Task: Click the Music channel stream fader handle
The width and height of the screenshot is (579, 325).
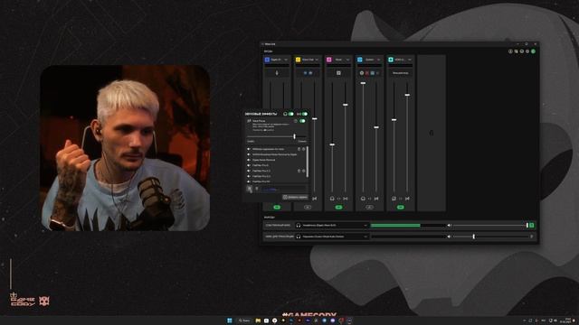Action: point(346,105)
